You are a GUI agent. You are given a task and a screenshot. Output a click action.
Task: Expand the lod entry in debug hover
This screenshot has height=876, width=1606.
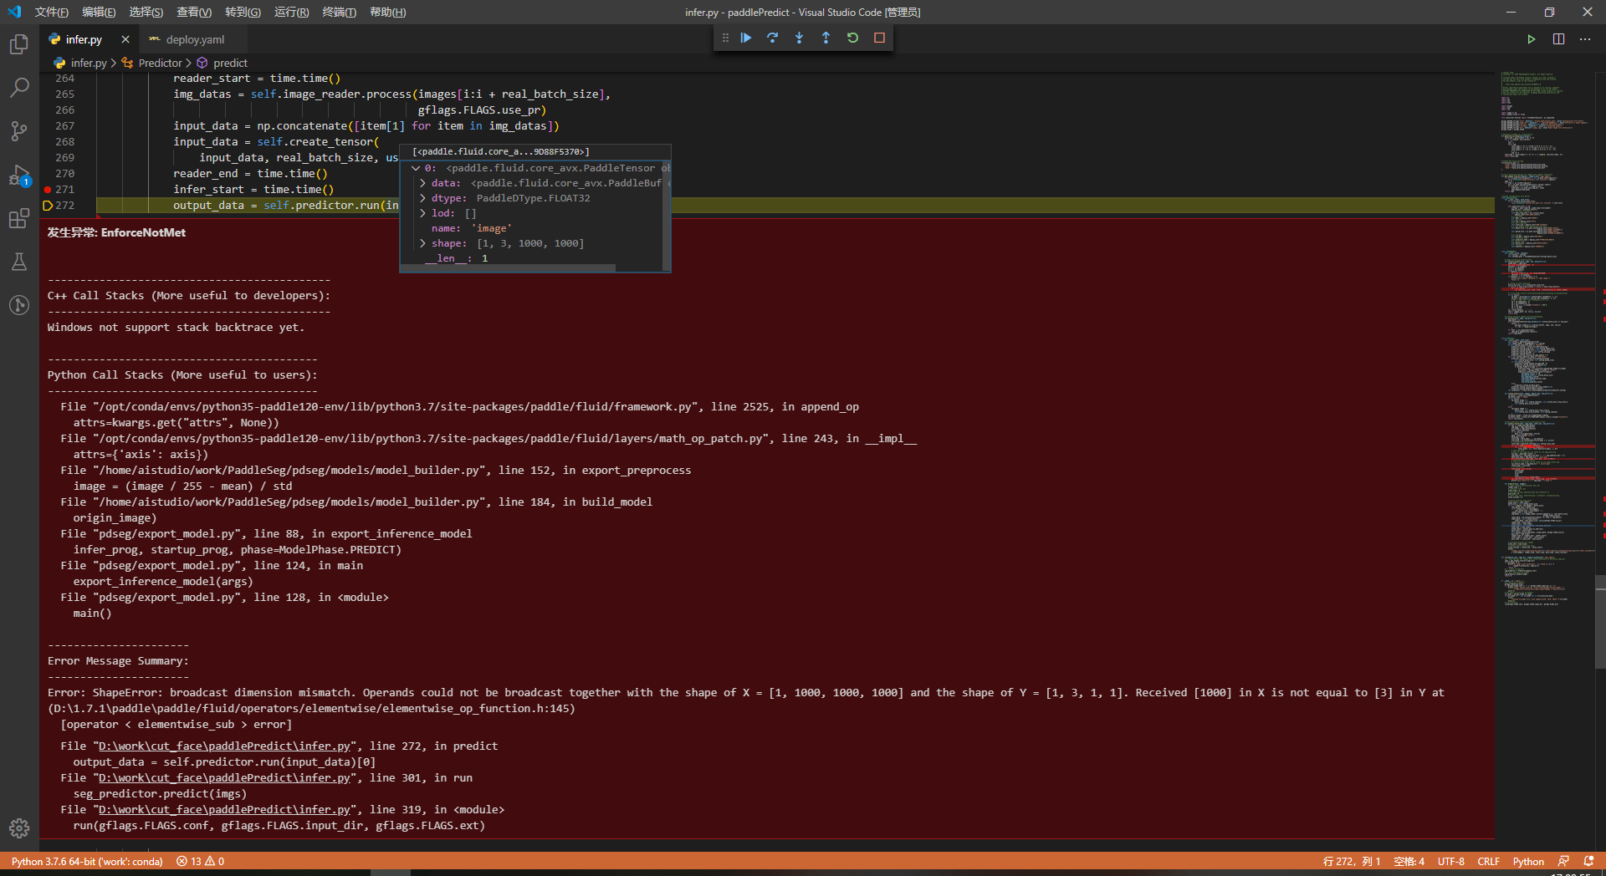422,213
